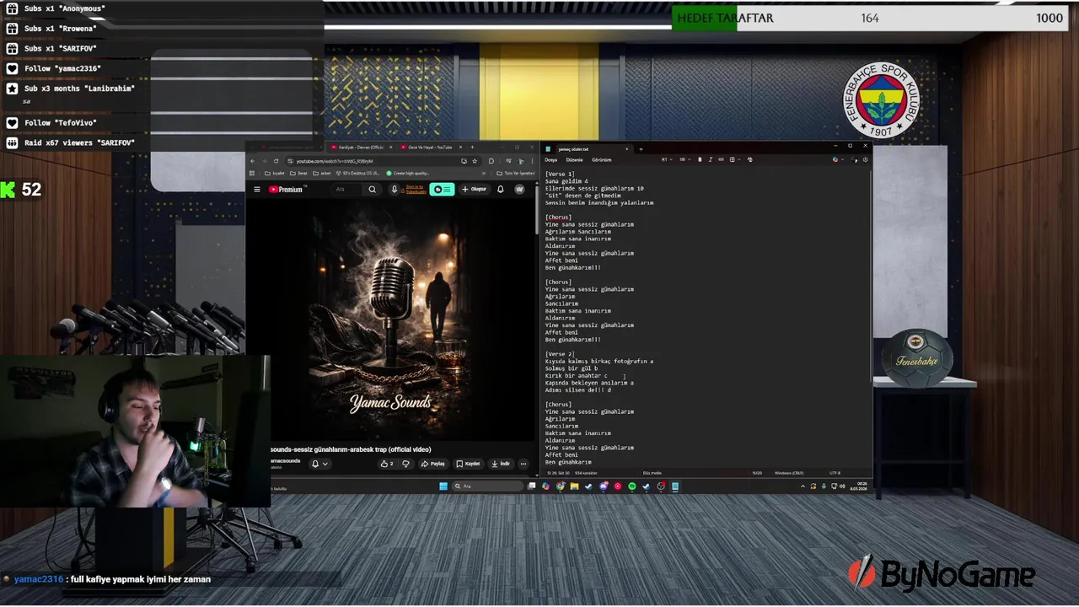The image size is (1079, 607).
Task: Toggle bold formatting in Notepad
Action: pyautogui.click(x=700, y=159)
